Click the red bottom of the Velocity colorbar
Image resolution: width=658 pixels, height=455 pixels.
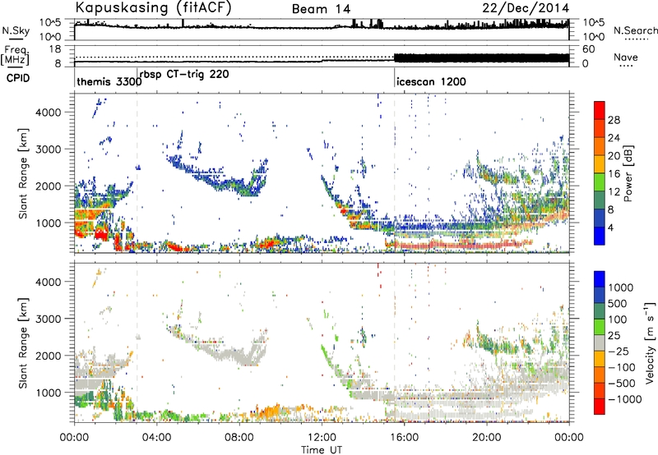tap(600, 407)
